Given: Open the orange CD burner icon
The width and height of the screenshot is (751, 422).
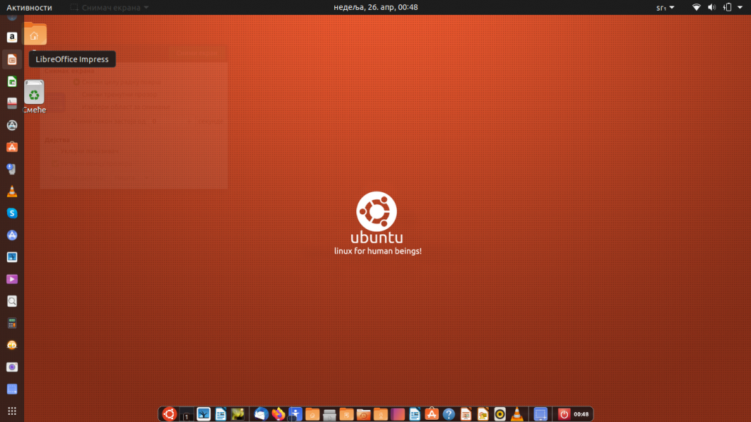Looking at the screenshot, I should click(x=12, y=345).
